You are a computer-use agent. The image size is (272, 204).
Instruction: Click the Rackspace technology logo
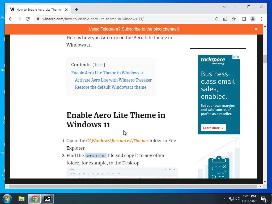tap(213, 61)
